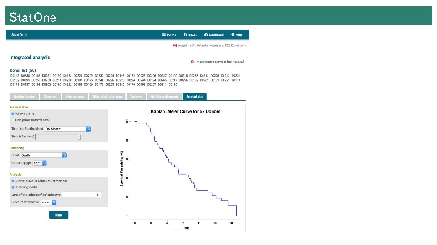This screenshot has height=245, width=437.
Task: Click donor ID D0172 in list
Action: [x=131, y=76]
